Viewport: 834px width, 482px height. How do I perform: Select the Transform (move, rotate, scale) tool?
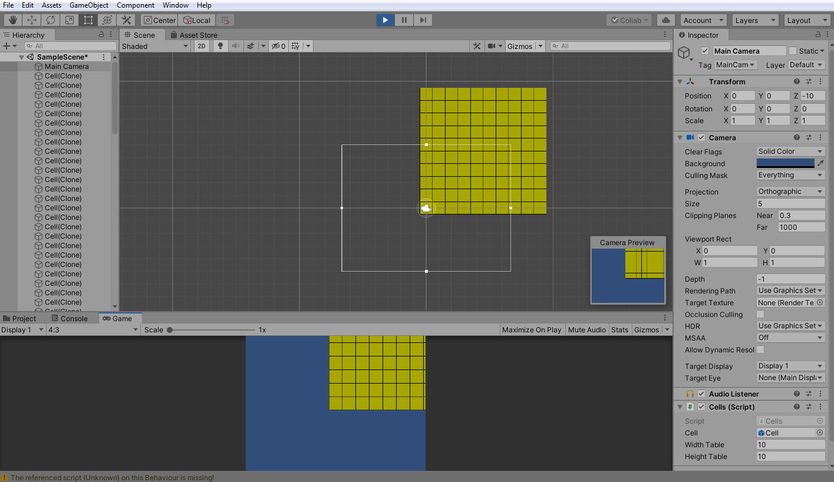point(107,20)
